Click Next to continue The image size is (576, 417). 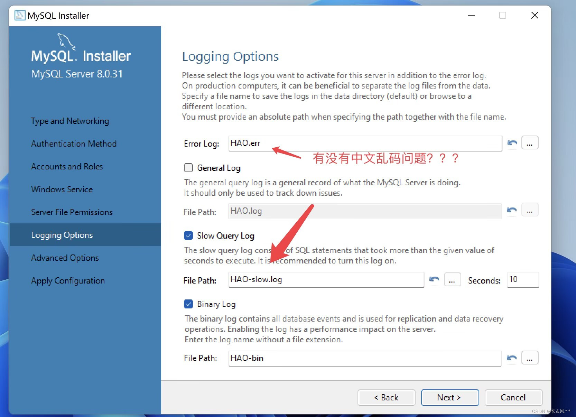pyautogui.click(x=450, y=398)
